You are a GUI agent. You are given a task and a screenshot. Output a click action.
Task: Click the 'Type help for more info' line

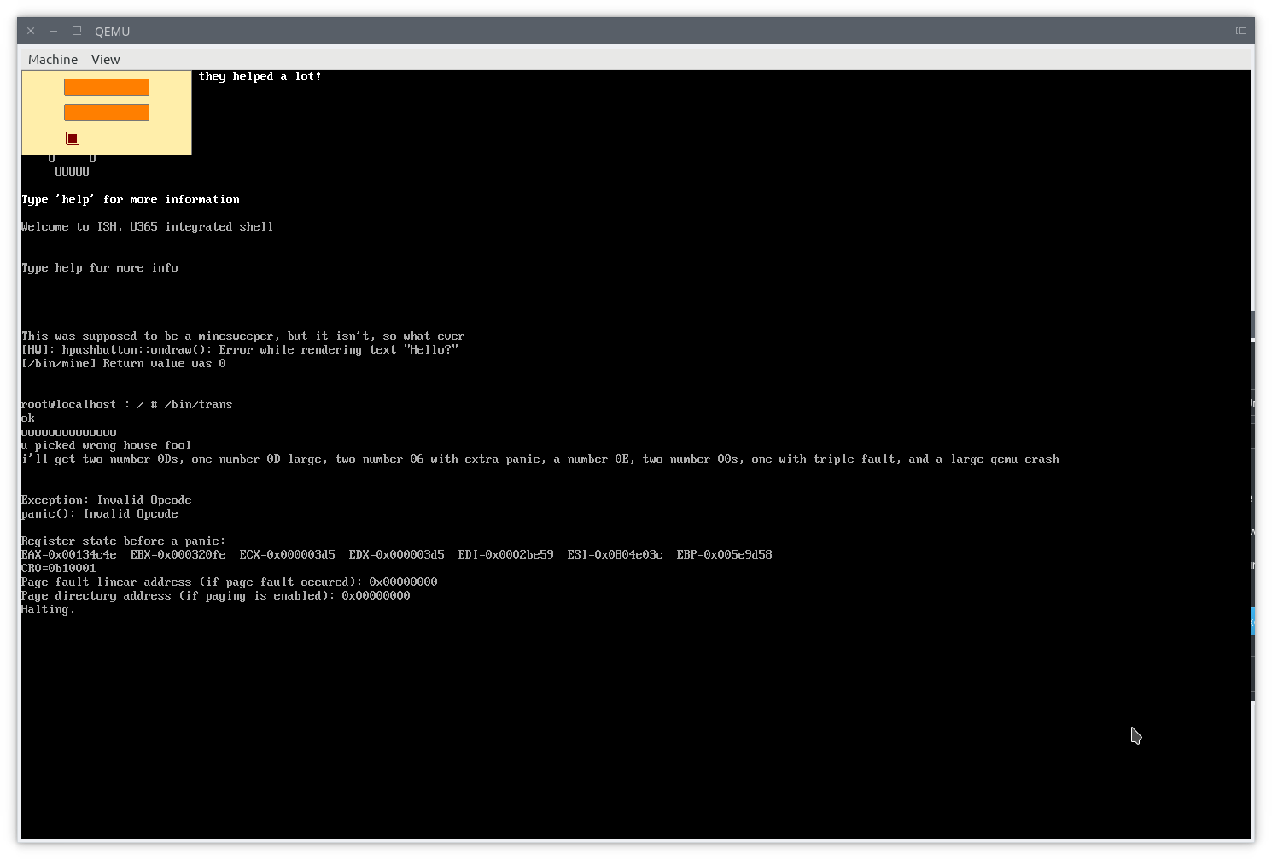100,267
